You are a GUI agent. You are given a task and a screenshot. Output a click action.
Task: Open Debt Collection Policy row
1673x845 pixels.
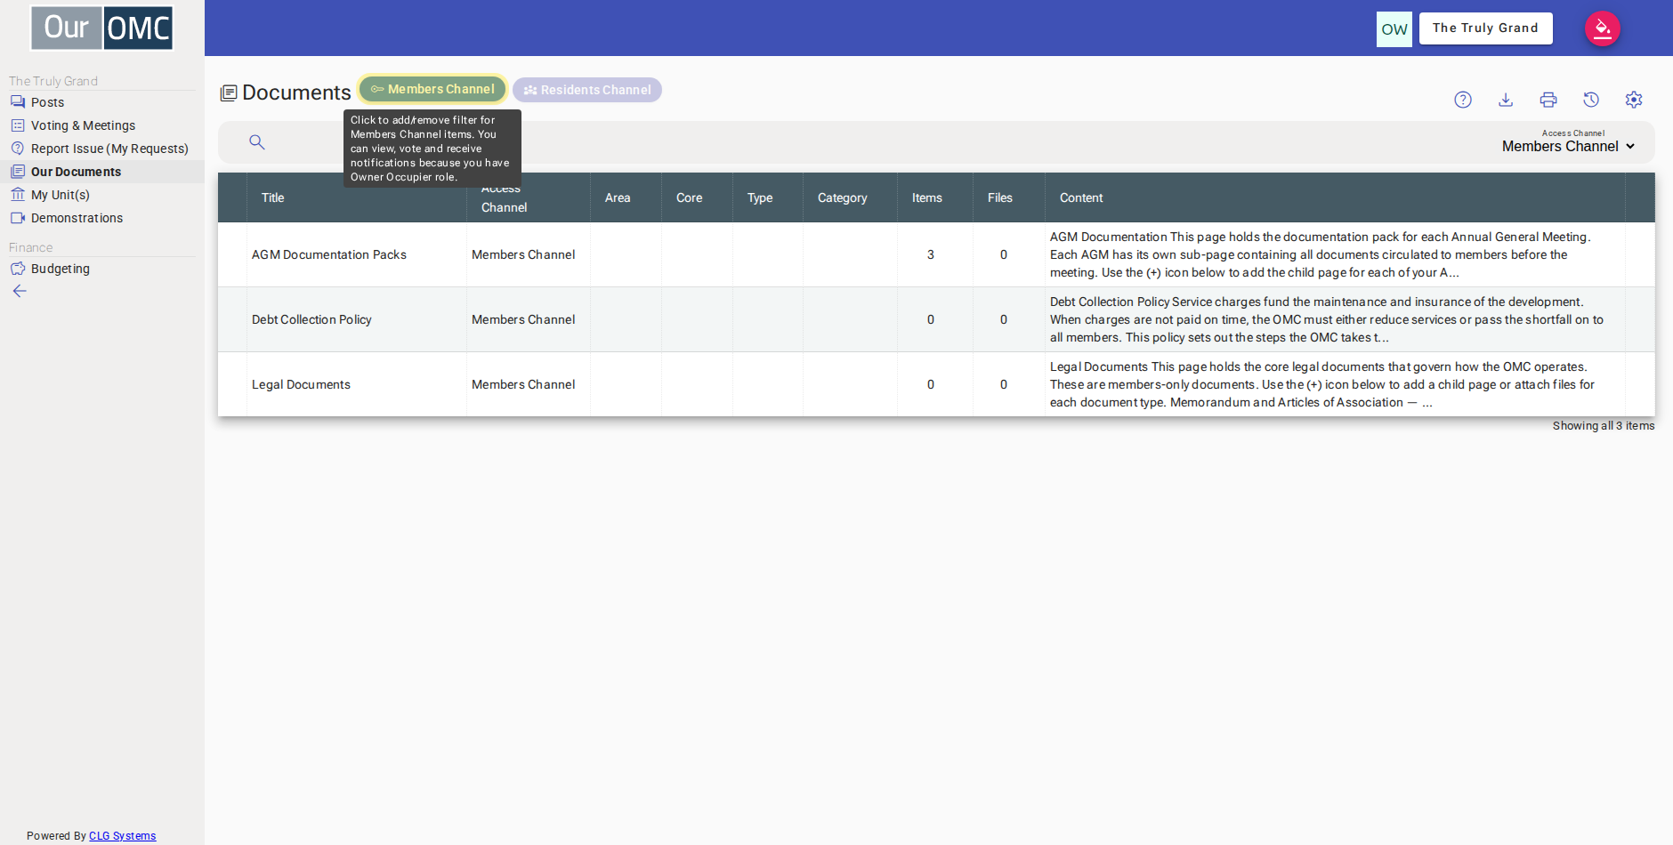coord(936,319)
